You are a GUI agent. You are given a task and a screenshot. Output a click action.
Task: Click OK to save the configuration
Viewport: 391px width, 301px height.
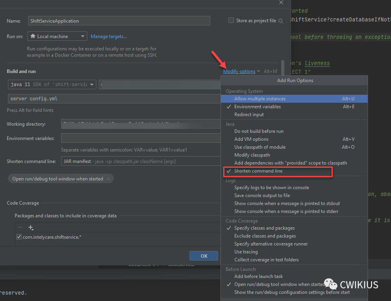point(203,255)
